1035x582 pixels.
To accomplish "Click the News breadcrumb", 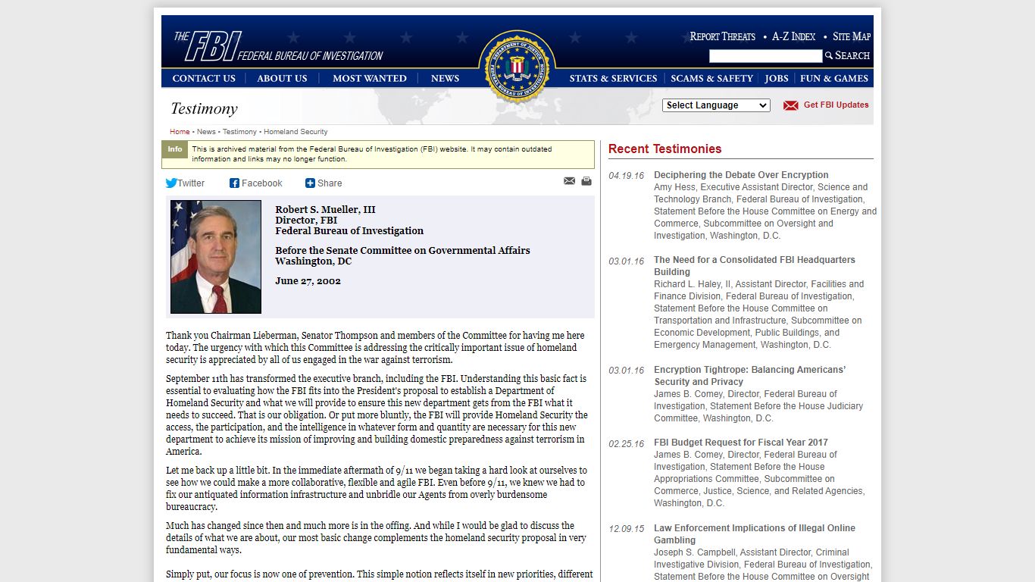I will pos(206,132).
